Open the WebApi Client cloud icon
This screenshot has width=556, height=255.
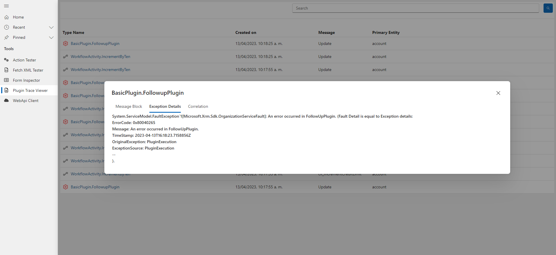coord(6,101)
